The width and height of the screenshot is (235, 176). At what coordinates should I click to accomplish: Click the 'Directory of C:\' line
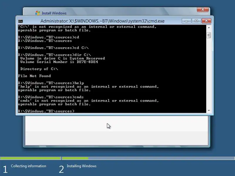(x=39, y=69)
